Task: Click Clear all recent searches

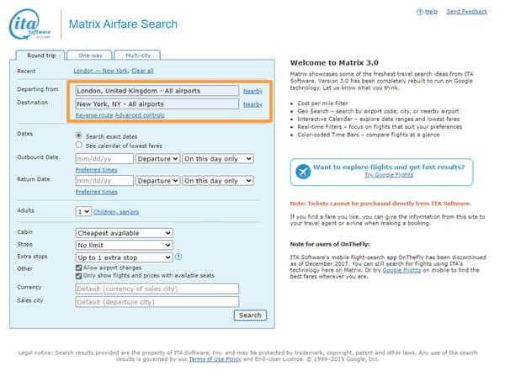Action: coord(142,71)
